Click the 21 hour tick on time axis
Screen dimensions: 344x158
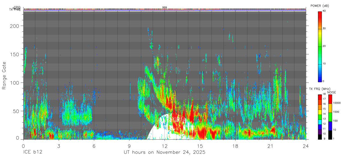point(271,145)
